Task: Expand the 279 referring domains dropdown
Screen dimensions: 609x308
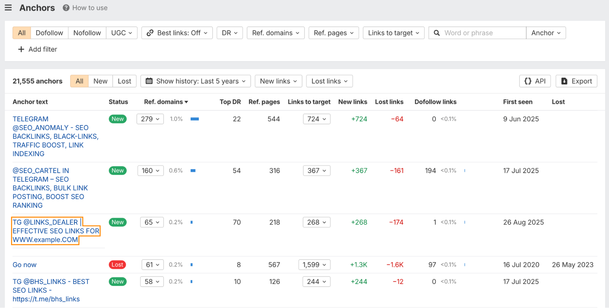Action: click(x=150, y=119)
